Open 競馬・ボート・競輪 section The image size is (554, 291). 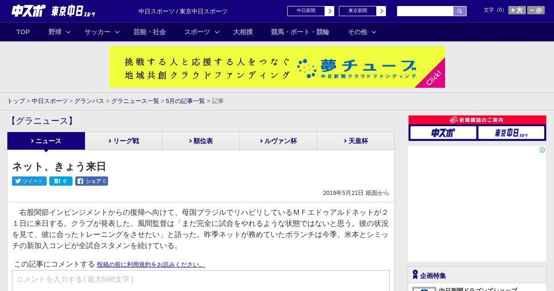tap(300, 32)
